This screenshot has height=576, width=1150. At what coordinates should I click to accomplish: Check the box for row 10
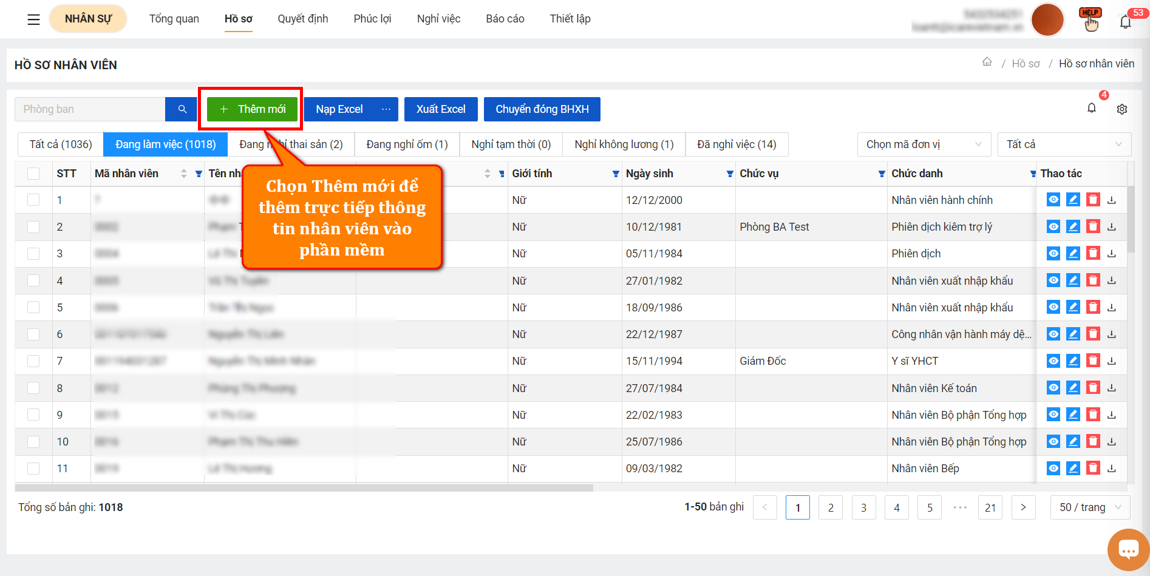click(x=33, y=442)
